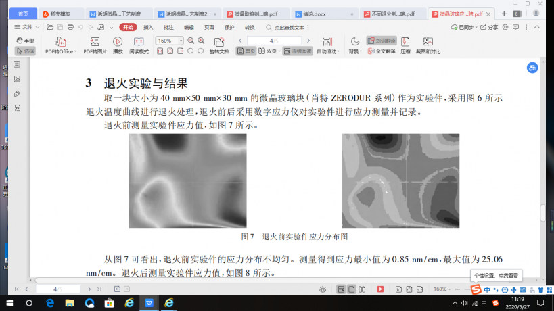Click fit width icon in ribbon
The height and width of the screenshot is (311, 554).
tap(180, 51)
